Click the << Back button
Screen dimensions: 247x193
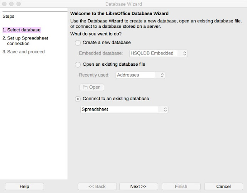(97, 186)
